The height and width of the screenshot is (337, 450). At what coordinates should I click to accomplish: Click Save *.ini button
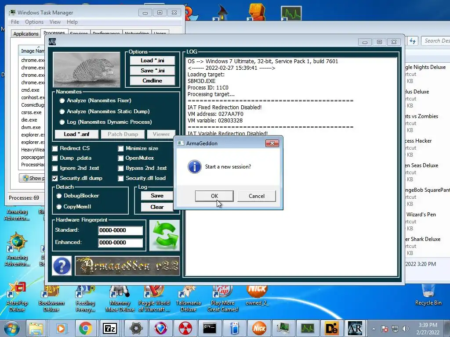pyautogui.click(x=152, y=71)
